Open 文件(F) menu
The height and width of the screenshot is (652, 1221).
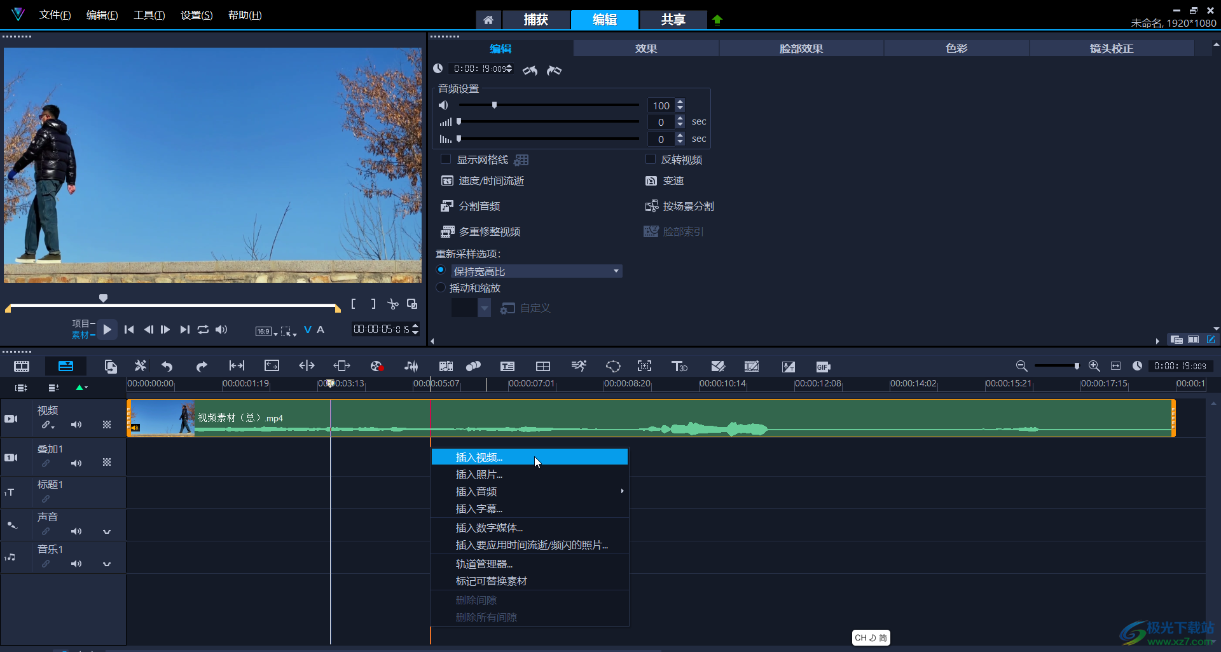(x=55, y=15)
